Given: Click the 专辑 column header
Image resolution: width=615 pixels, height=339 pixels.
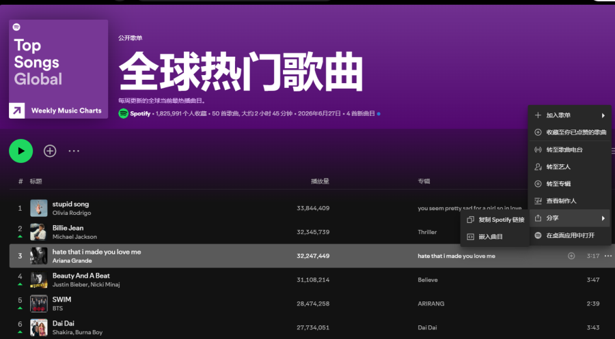Looking at the screenshot, I should pos(424,181).
